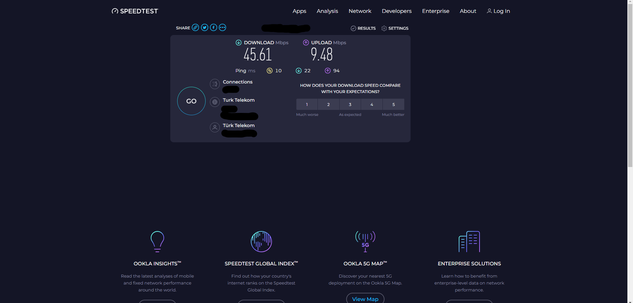The image size is (633, 303).
Task: Click the 45.61 download speed value
Action: tap(258, 54)
